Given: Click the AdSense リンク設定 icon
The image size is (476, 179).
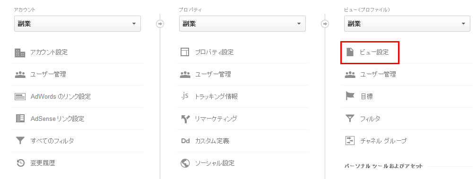Looking at the screenshot, I should click(x=20, y=119).
